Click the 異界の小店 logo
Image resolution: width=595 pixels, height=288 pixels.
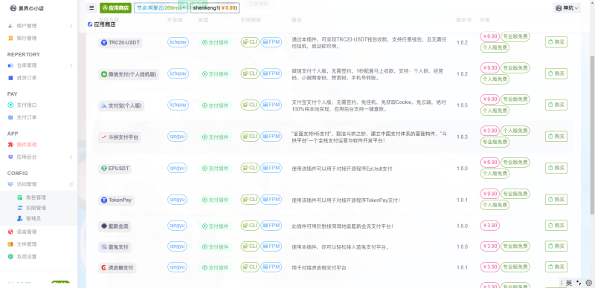[27, 8]
